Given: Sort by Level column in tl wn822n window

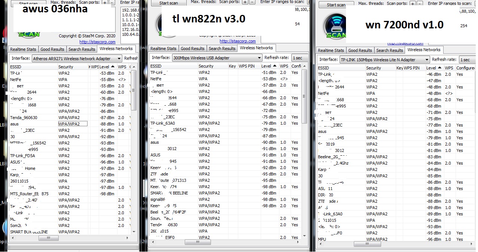Looking at the screenshot, I should point(270,66).
